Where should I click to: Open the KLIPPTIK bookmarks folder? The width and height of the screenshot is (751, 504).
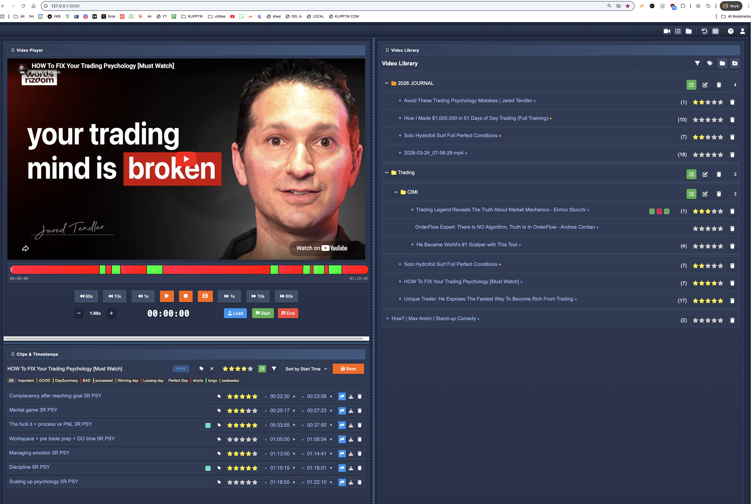[x=192, y=16]
